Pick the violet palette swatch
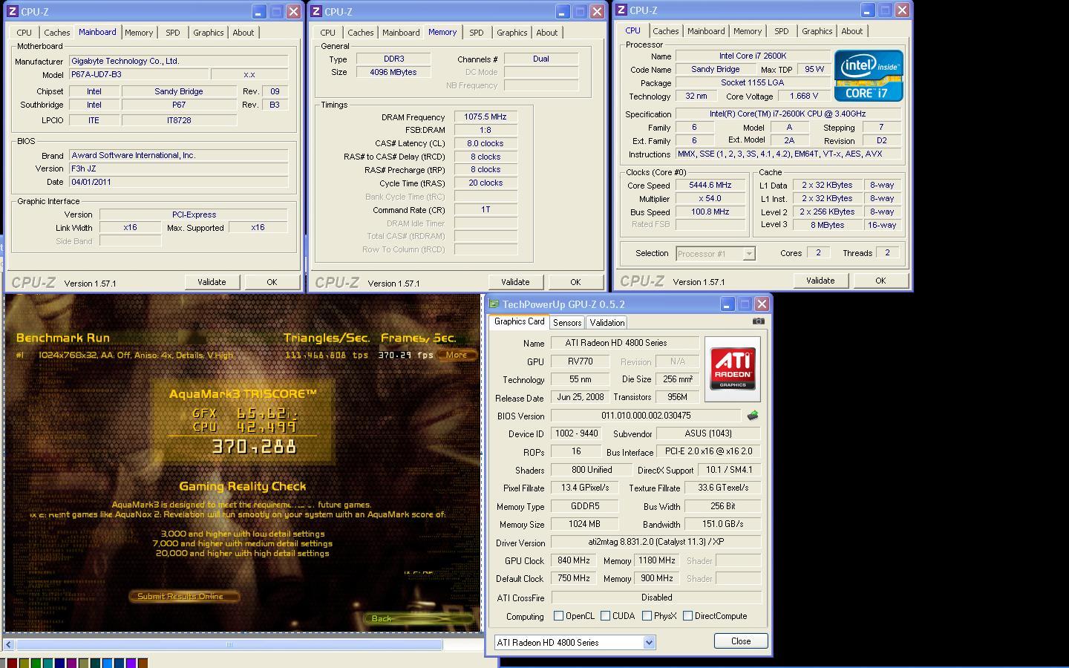This screenshot has height=668, width=1069. [131, 663]
